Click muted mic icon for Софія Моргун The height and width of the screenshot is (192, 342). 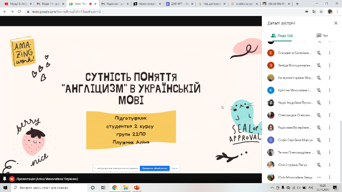(319, 140)
